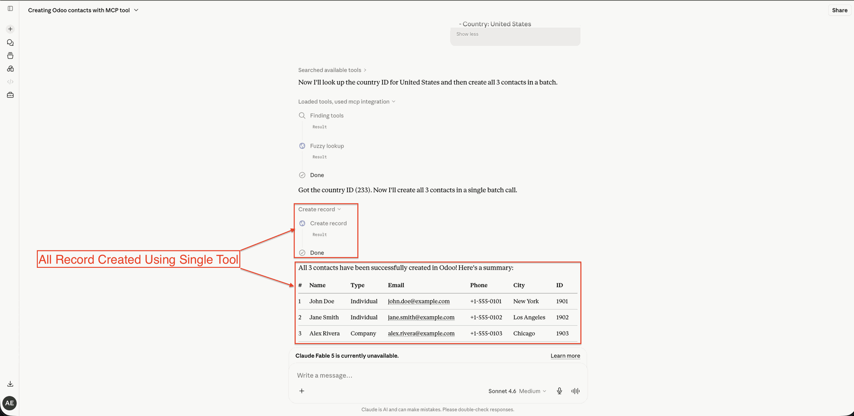Image resolution: width=854 pixels, height=416 pixels.
Task: Select the Company type cell
Action: [x=363, y=333]
